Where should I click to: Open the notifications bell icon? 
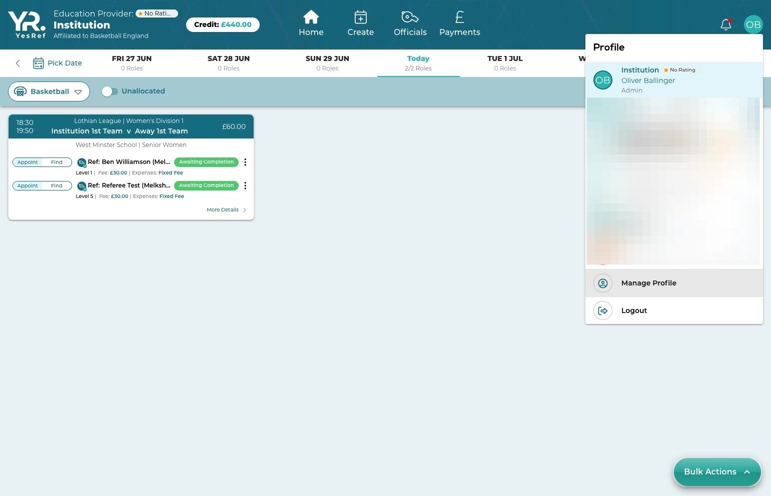[726, 24]
